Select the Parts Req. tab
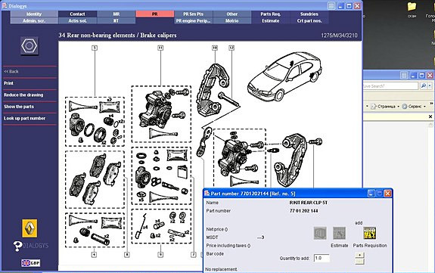This screenshot has width=435, height=273. pyautogui.click(x=271, y=14)
